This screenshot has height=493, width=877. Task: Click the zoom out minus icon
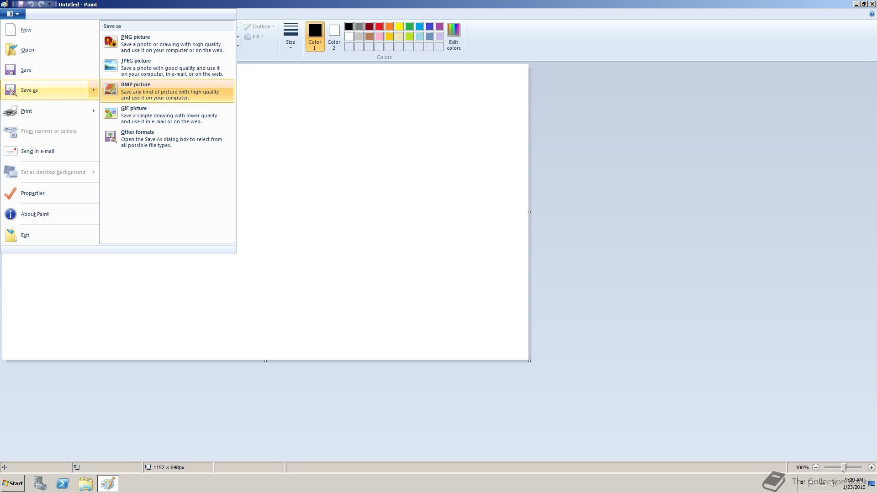(x=816, y=467)
